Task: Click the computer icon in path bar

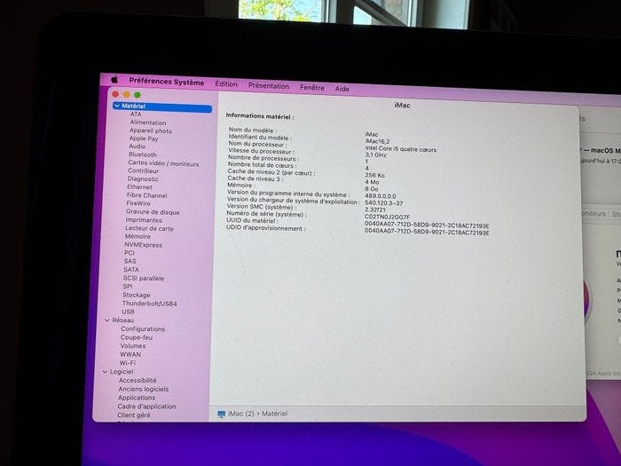Action: pos(222,414)
